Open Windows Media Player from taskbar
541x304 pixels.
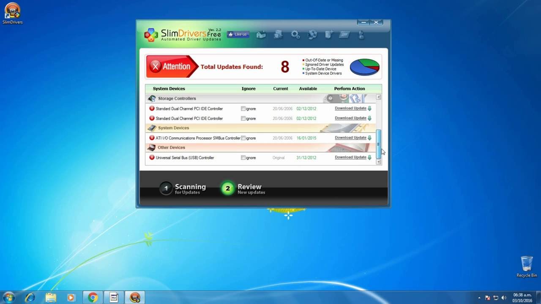pyautogui.click(x=71, y=297)
